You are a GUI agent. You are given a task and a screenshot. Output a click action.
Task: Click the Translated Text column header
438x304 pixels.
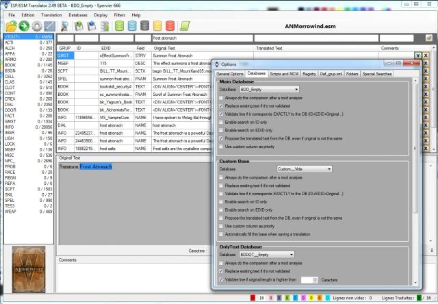click(x=316, y=49)
